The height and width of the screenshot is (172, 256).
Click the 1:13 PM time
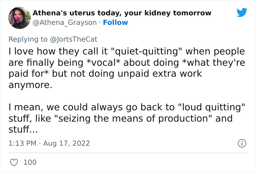tap(22, 143)
